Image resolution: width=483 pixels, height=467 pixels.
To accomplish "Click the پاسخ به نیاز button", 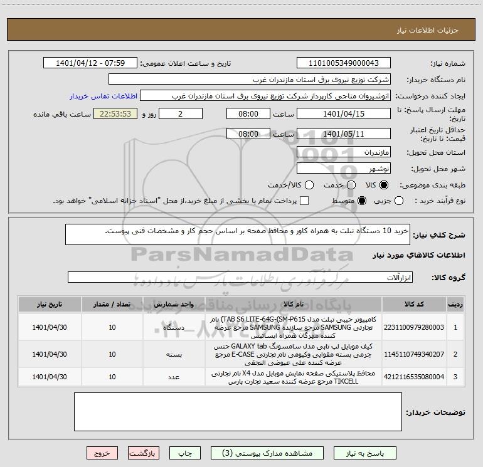I will point(365,453).
